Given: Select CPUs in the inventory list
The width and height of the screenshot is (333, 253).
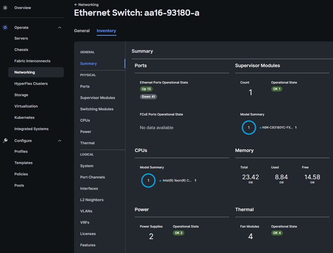Looking at the screenshot, I should (x=85, y=120).
